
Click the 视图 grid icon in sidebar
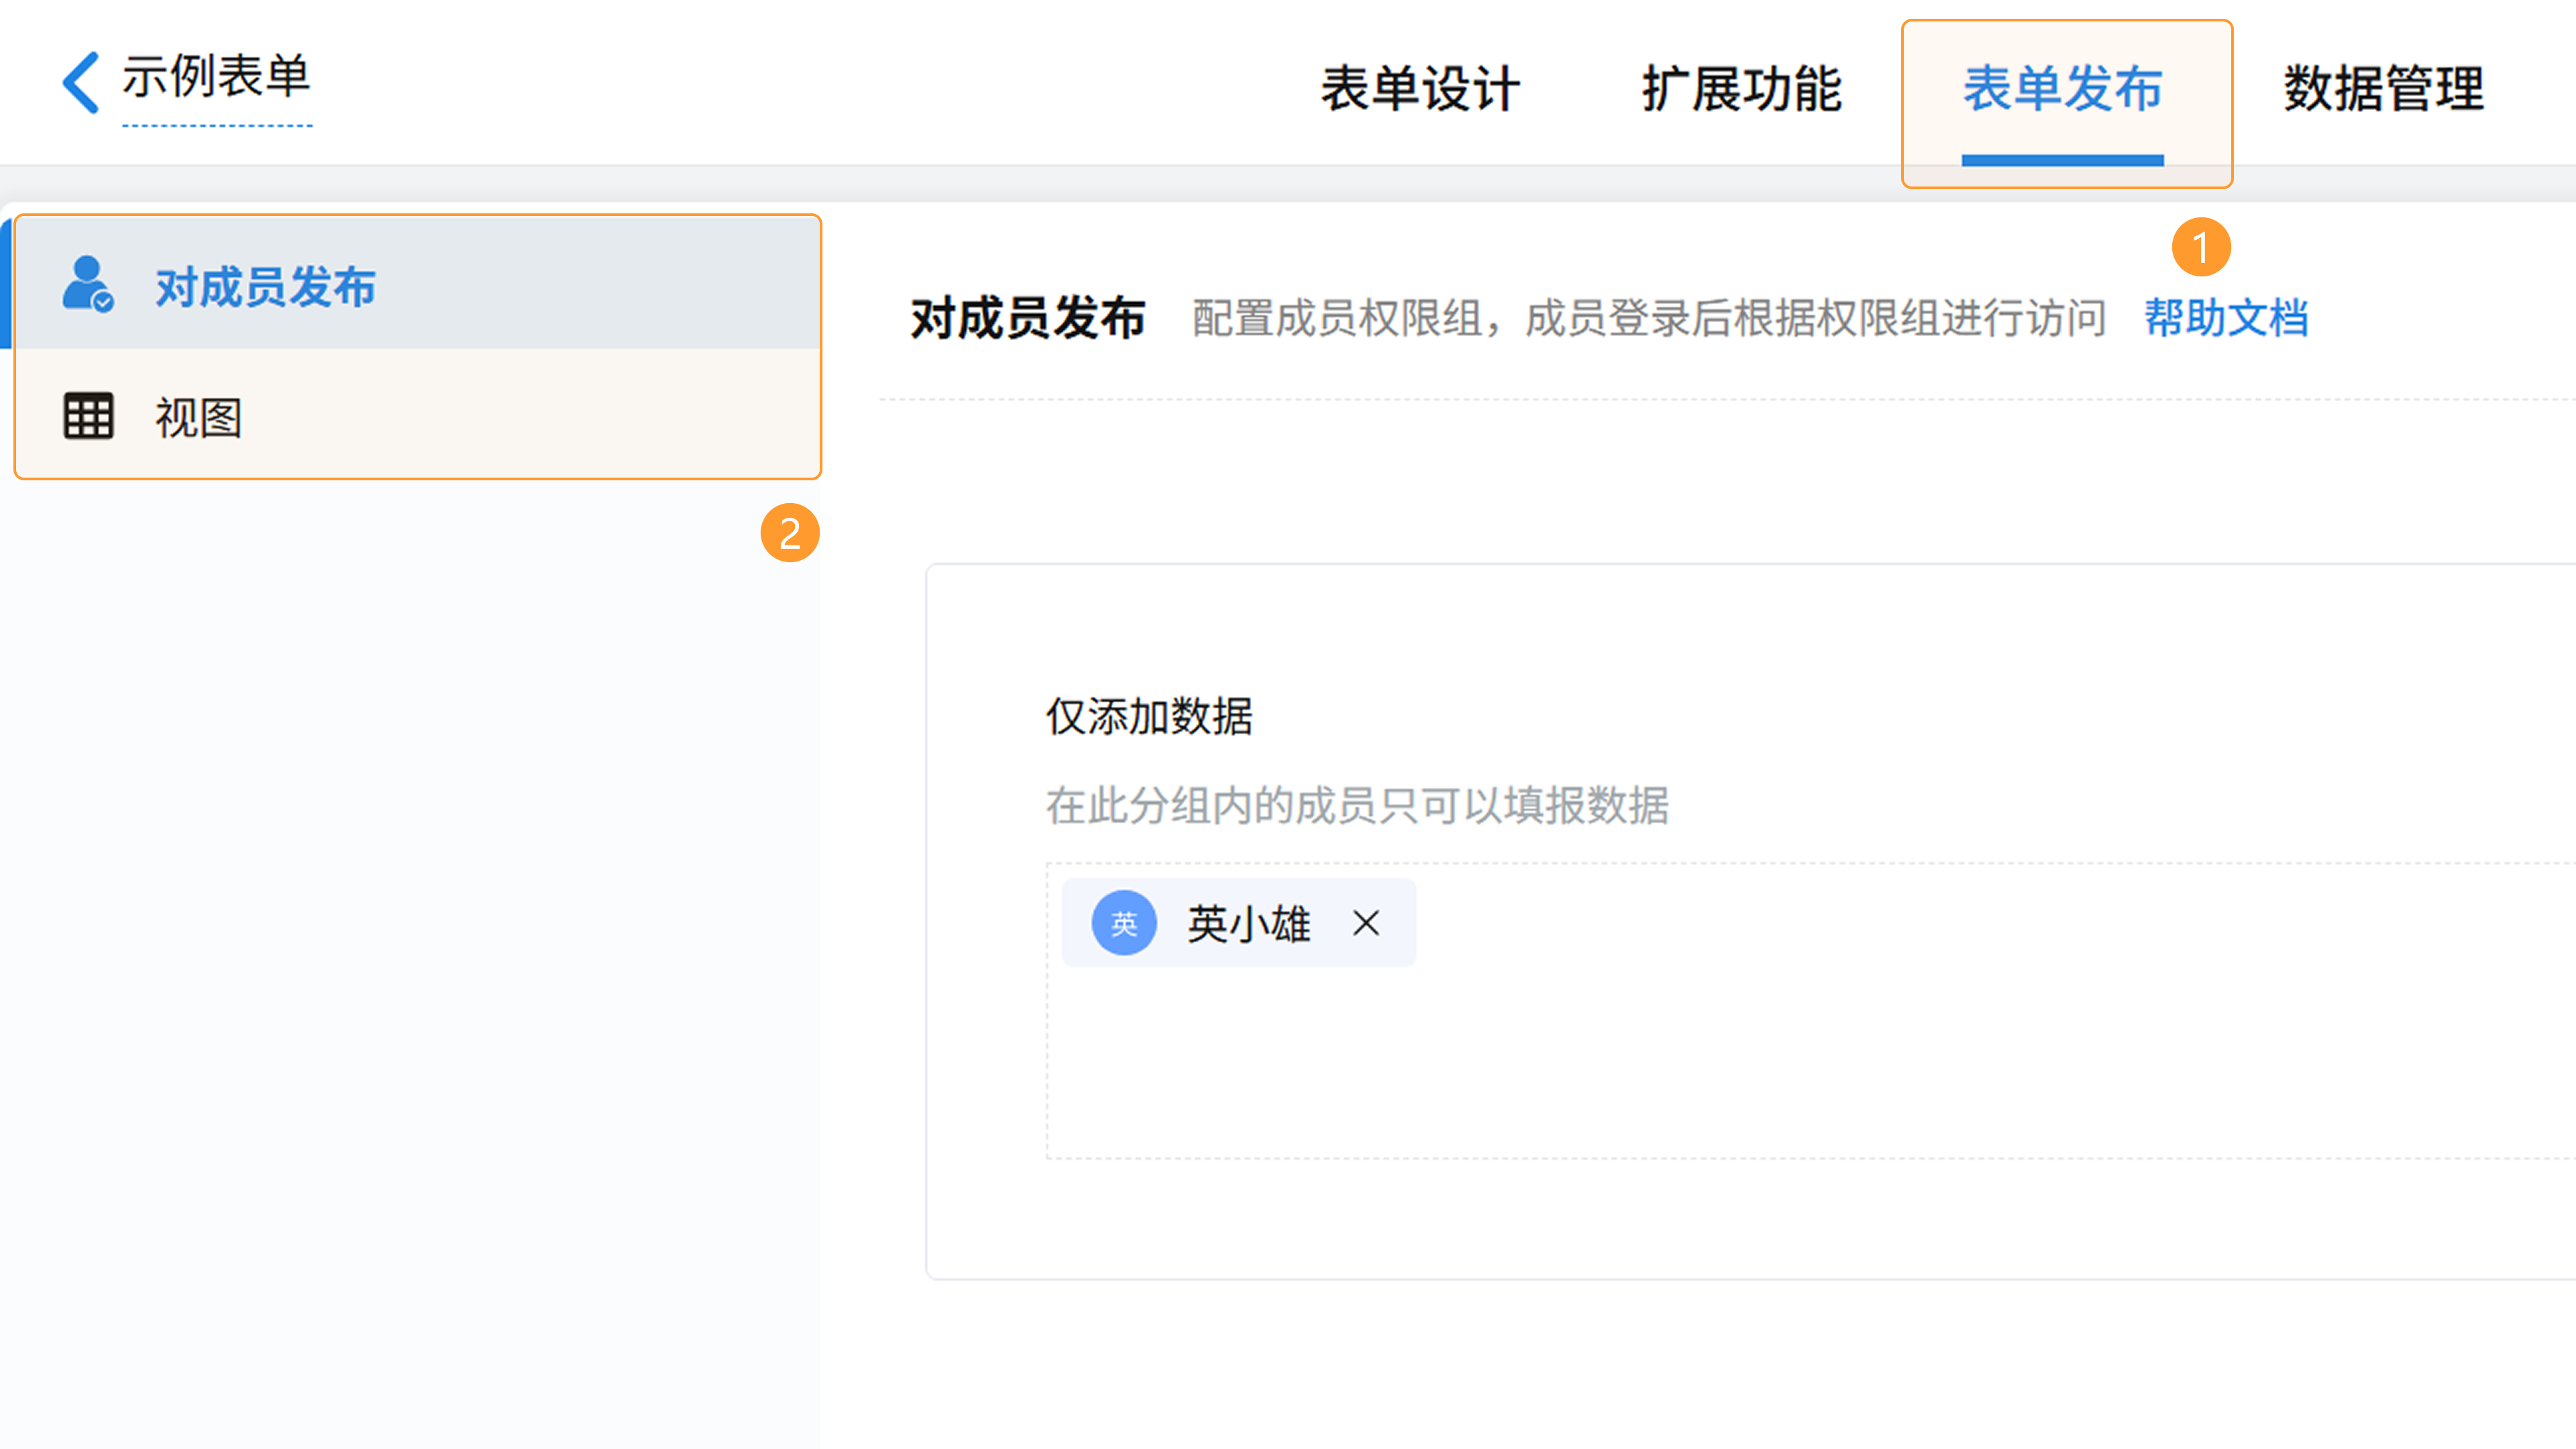(x=88, y=416)
